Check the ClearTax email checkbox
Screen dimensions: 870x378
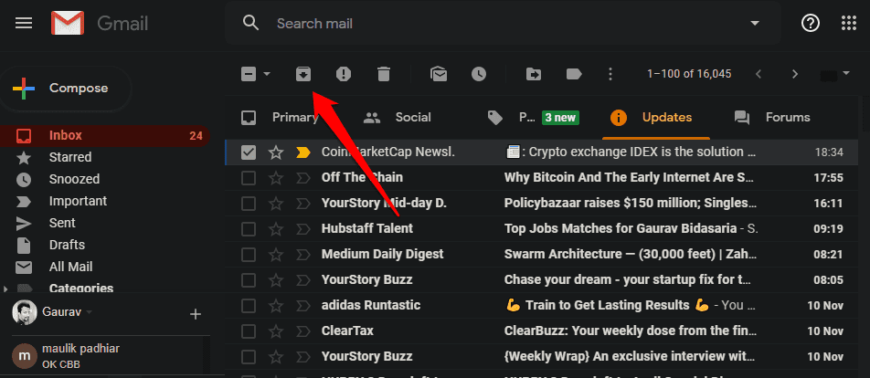[249, 331]
